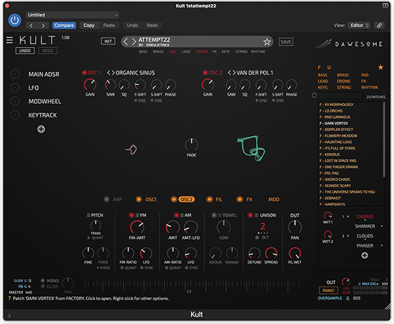Expand the SHIMMER effect arrow
The height and width of the screenshot is (324, 394).
[x=382, y=226]
